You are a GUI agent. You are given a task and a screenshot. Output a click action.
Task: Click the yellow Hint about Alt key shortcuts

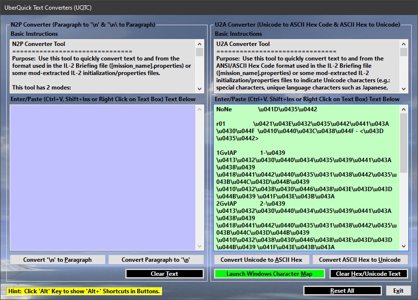[x=84, y=291]
